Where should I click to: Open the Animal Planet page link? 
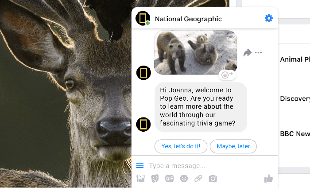pos(295,59)
